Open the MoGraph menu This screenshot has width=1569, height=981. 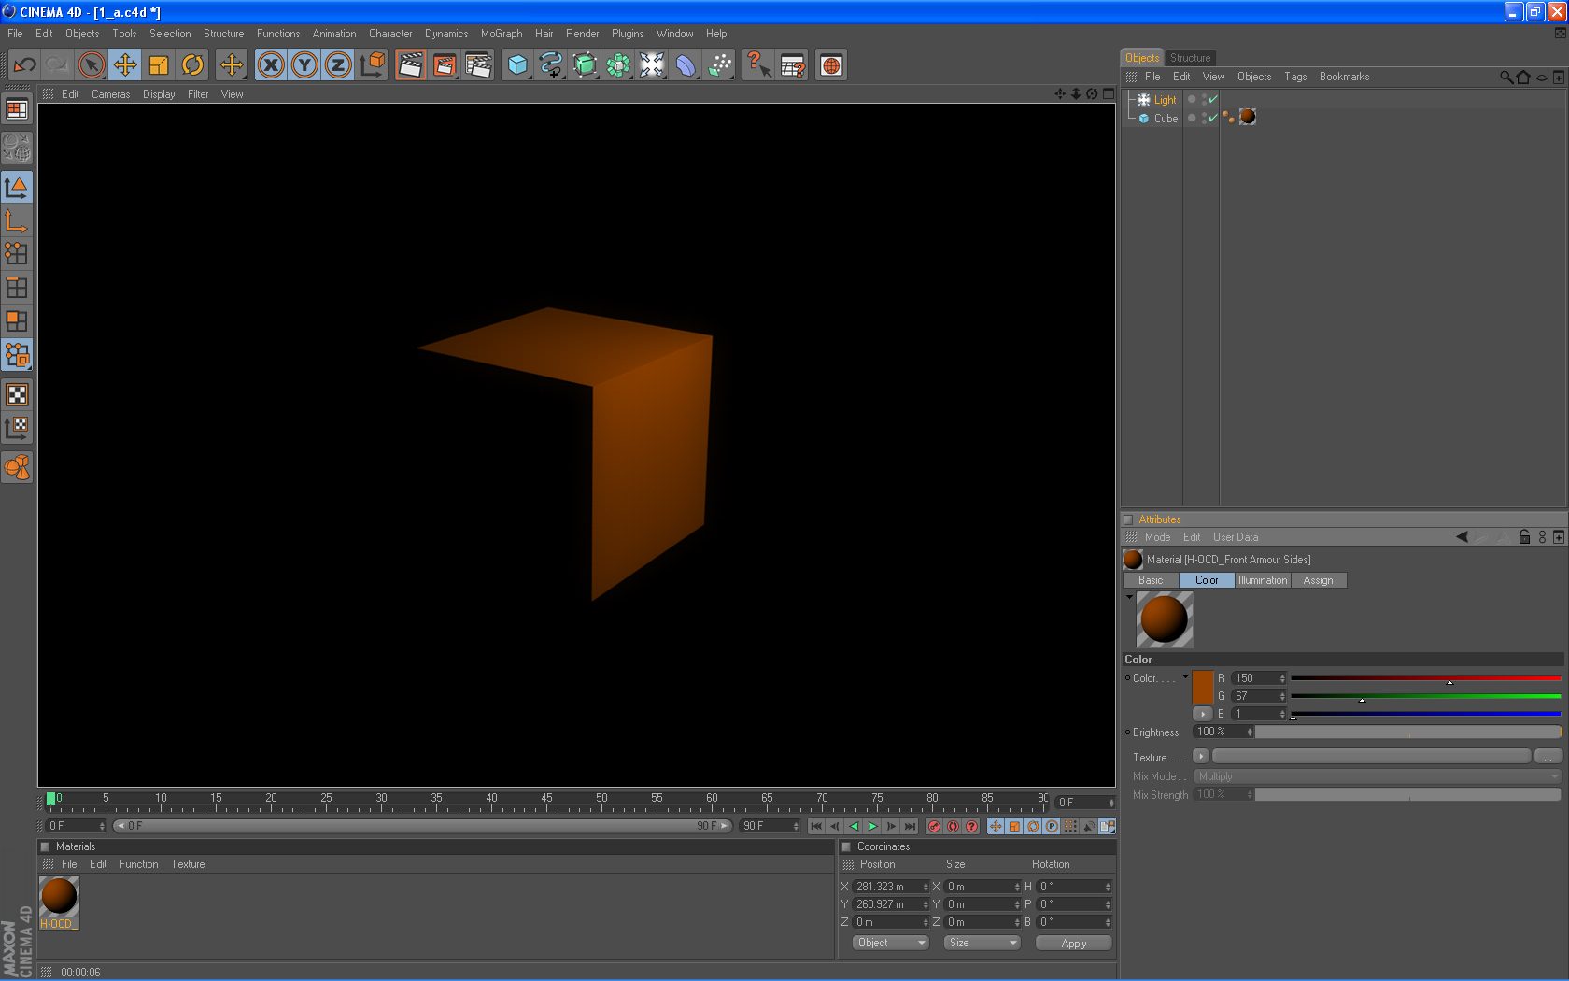[502, 34]
